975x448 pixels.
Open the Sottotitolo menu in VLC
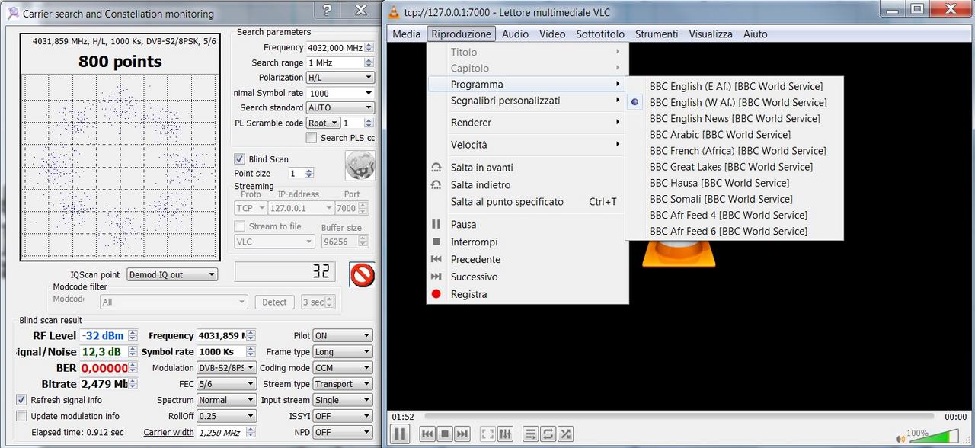[x=600, y=34]
